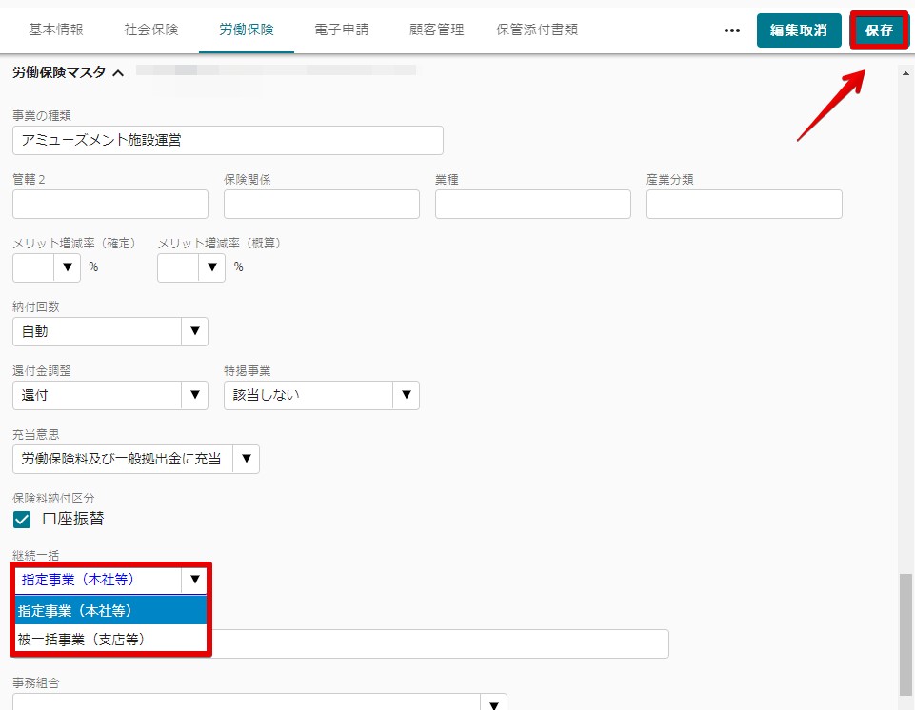Focus the 管轄２ input field

click(110, 205)
